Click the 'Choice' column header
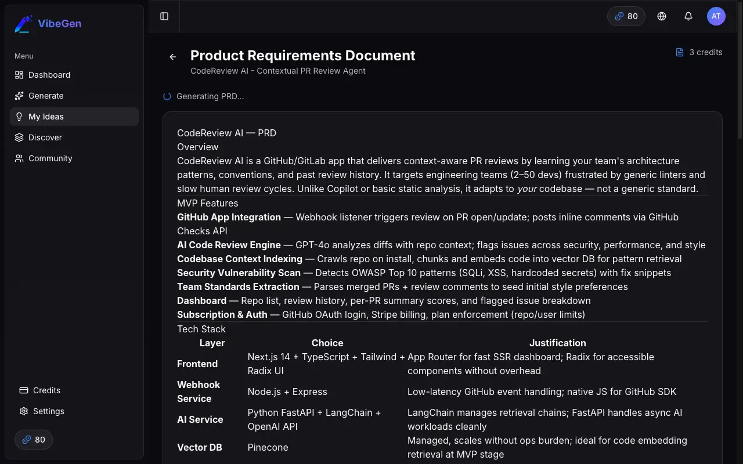The image size is (743, 464). coord(327,343)
